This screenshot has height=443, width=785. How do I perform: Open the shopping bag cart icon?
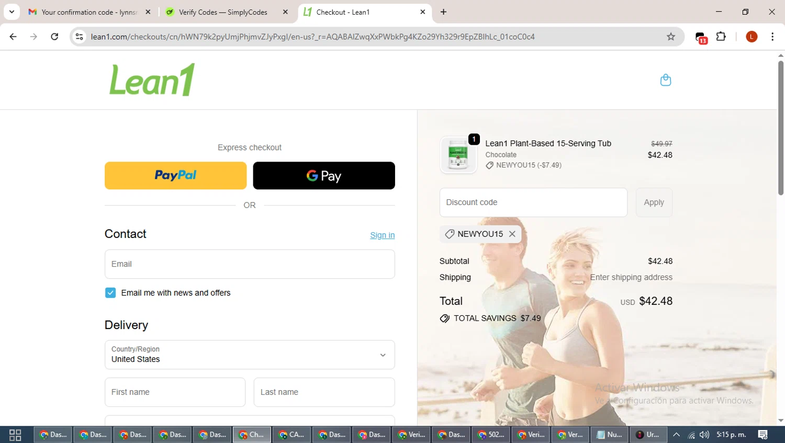coord(665,80)
